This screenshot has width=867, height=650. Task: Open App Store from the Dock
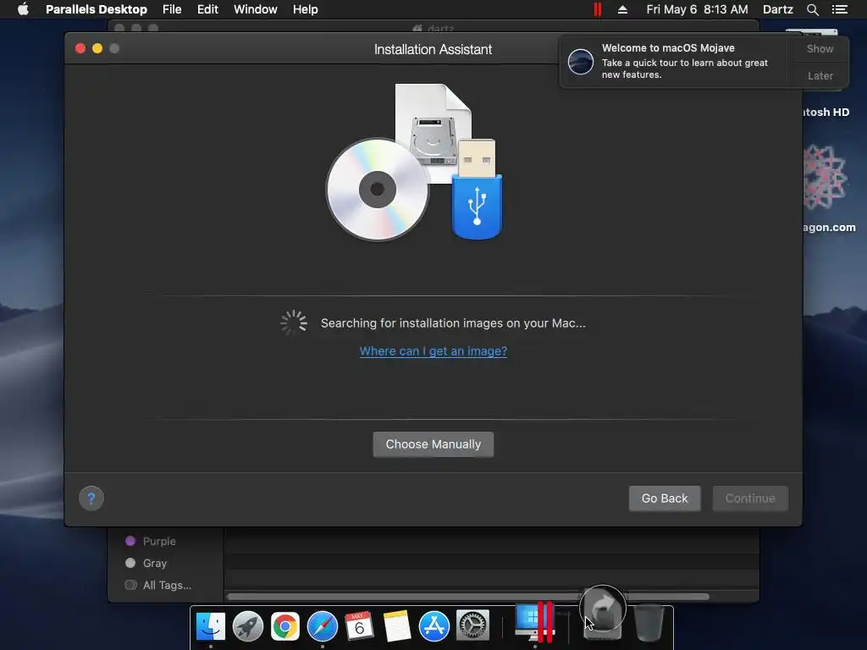point(434,626)
